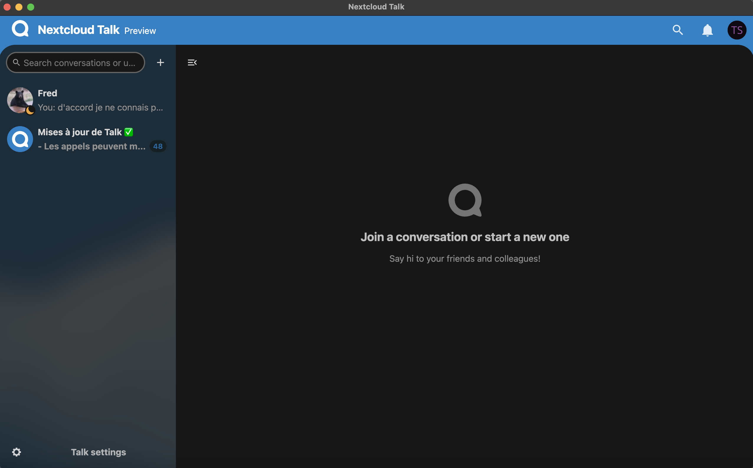Screen dimensions: 753x468
Task: Open the TS user avatar menu
Action: click(x=736, y=30)
